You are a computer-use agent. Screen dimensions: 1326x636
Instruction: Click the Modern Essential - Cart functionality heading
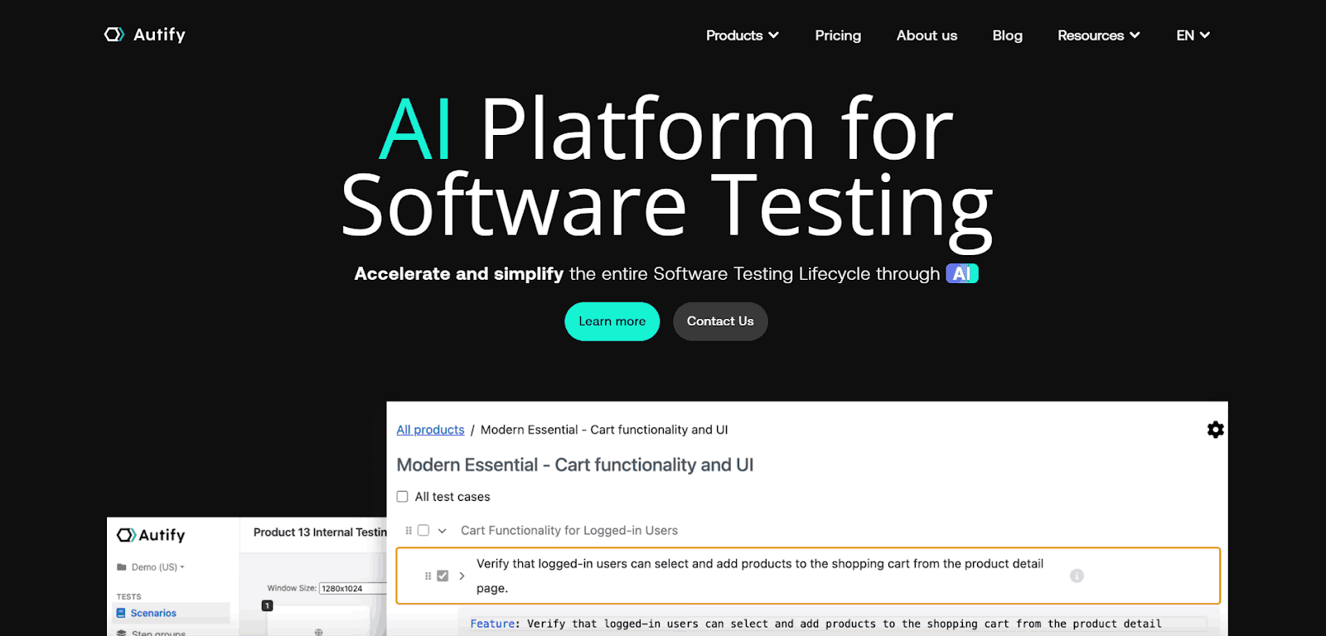coord(575,465)
